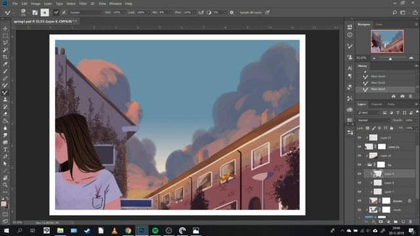
Task: Open the File menu
Action: 15,4
